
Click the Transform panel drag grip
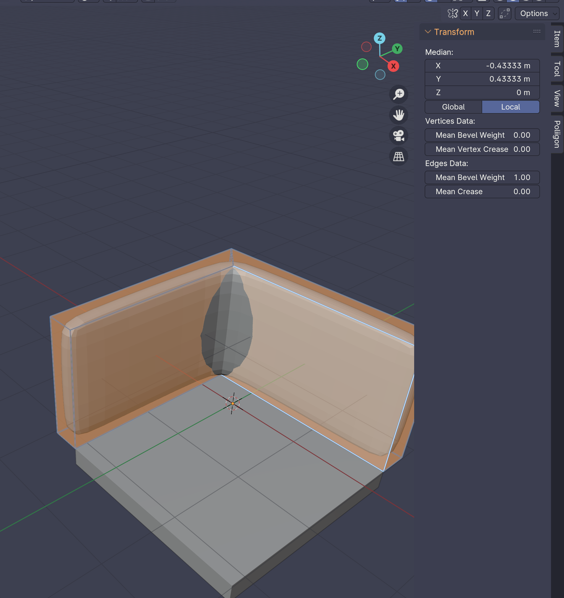click(537, 31)
